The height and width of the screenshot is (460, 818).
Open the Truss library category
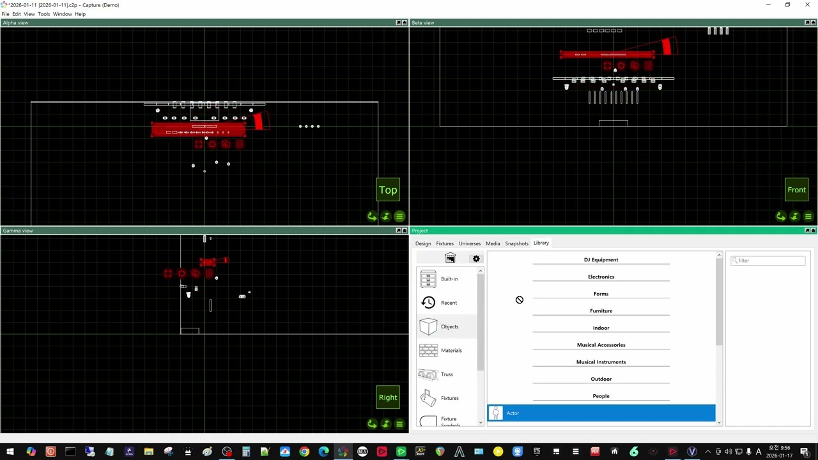[x=447, y=374]
